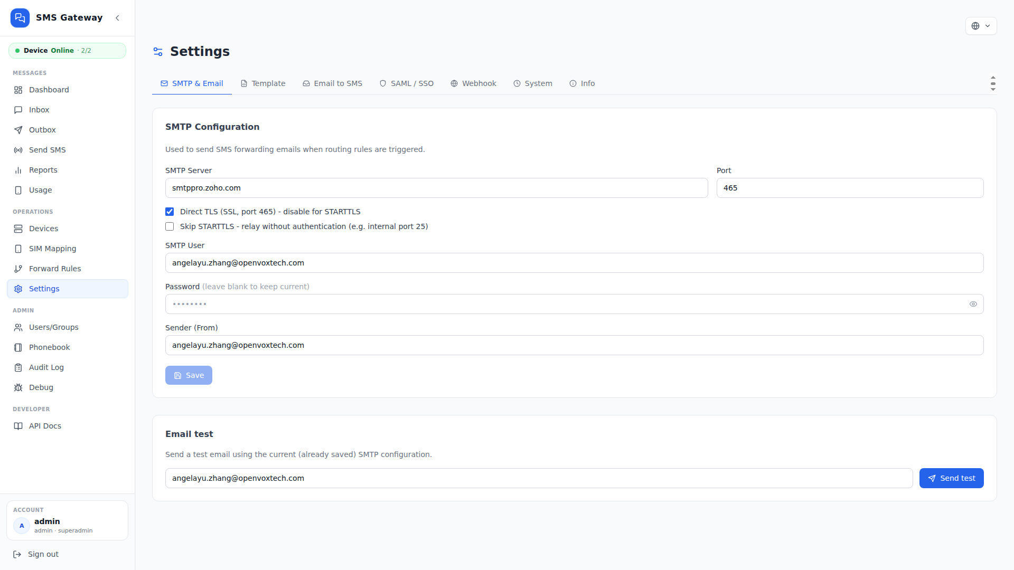Click the Reports bar chart icon
This screenshot has height=570, width=1014.
point(18,170)
